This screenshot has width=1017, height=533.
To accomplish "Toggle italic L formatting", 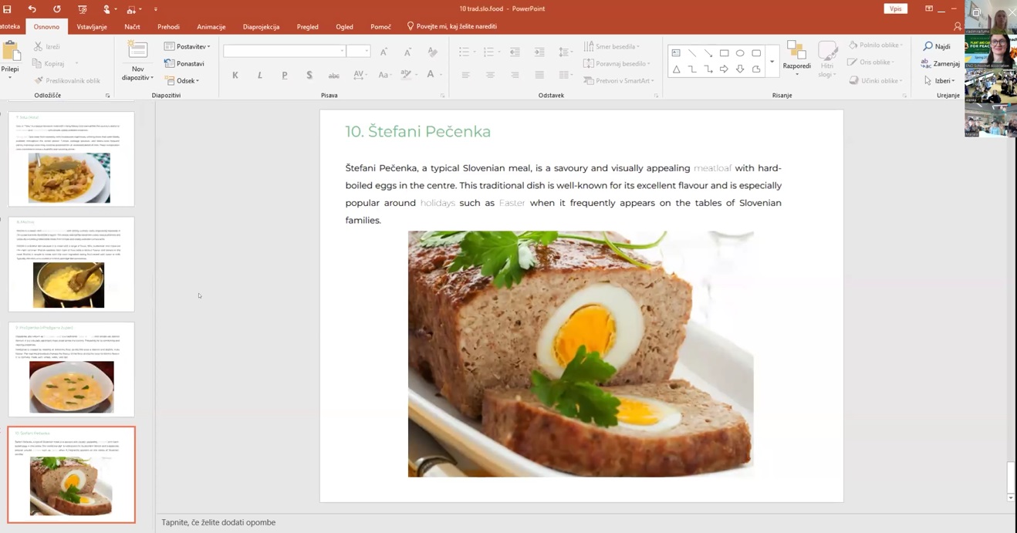I will (x=260, y=76).
